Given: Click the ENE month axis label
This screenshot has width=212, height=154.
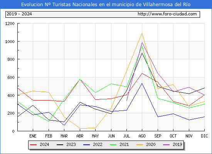Looking at the screenshot, I should click(x=33, y=136).
